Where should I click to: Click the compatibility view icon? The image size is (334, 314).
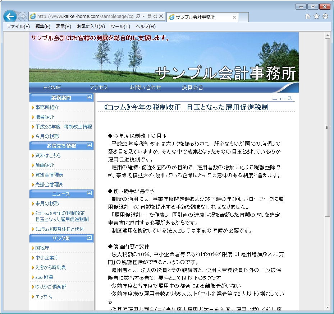tap(150, 16)
